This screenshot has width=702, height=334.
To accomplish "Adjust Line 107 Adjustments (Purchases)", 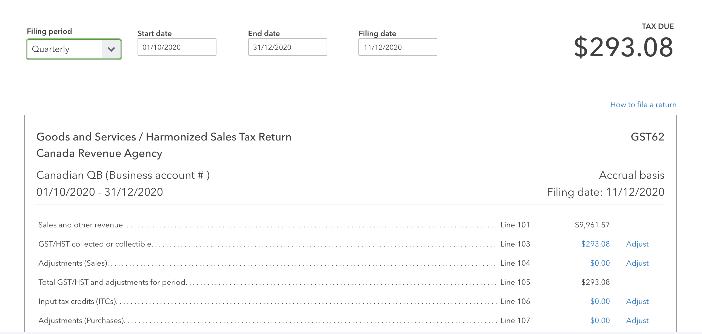I will (637, 320).
